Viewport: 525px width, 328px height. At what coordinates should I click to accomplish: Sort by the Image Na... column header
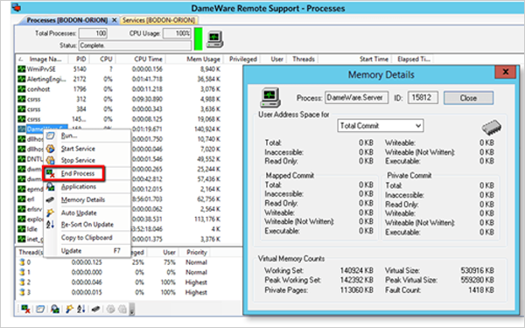(x=43, y=59)
